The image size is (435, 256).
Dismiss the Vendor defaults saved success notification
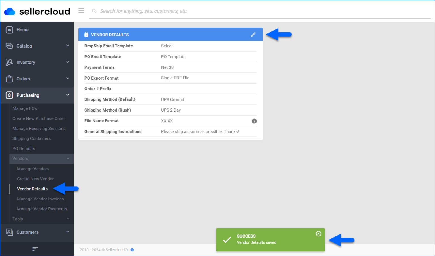pyautogui.click(x=318, y=234)
